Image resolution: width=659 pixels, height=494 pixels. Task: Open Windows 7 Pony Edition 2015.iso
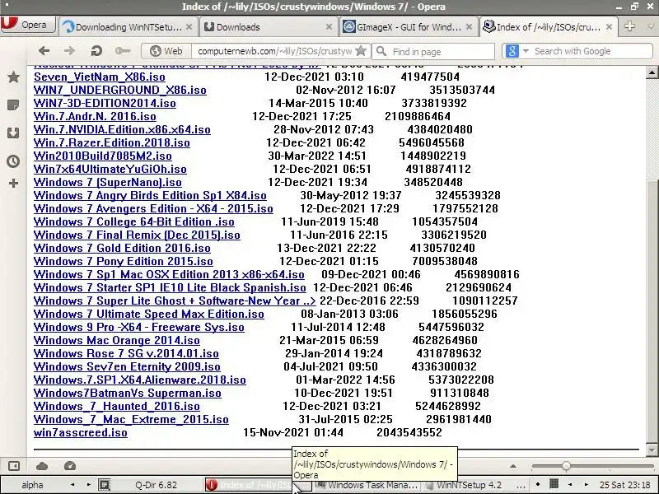(123, 261)
